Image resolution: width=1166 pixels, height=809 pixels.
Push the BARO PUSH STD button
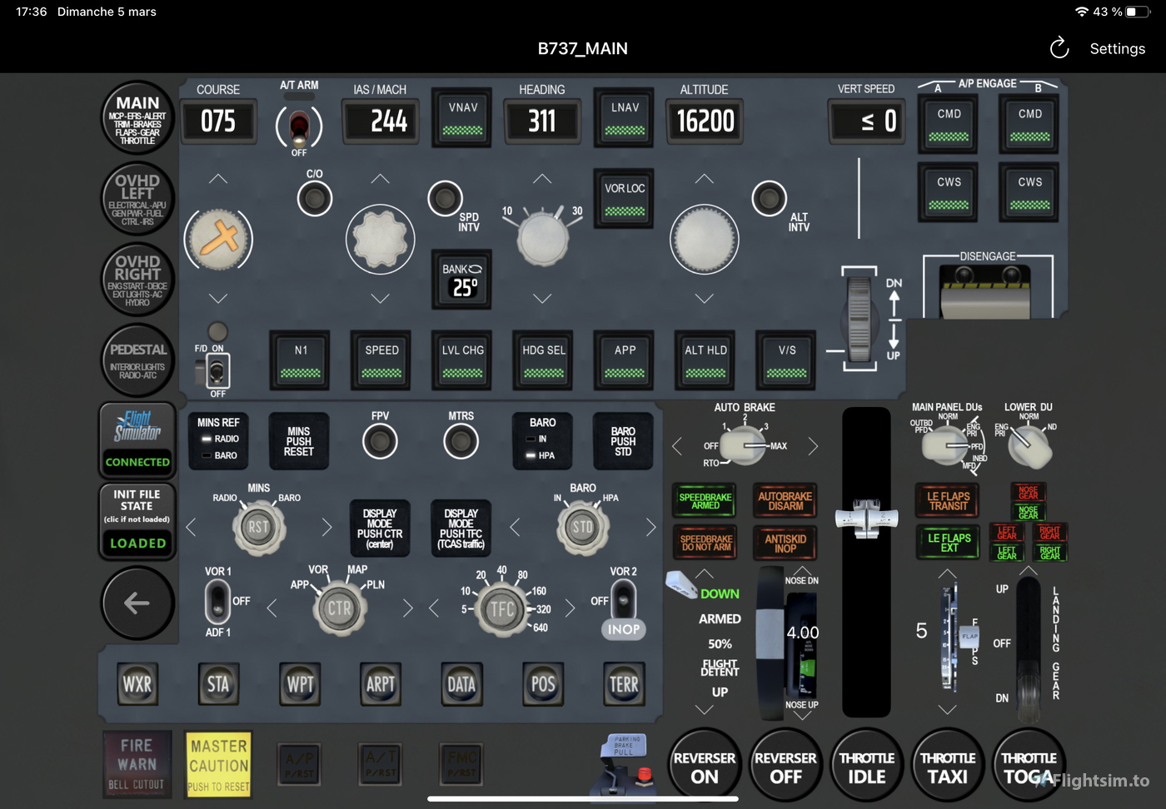coord(623,440)
